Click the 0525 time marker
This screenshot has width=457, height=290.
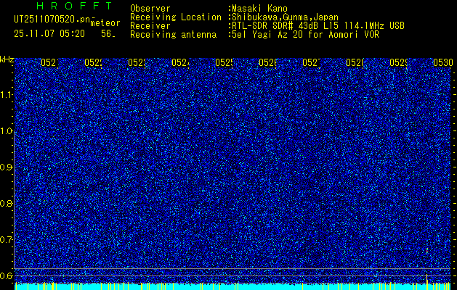pyautogui.click(x=224, y=62)
